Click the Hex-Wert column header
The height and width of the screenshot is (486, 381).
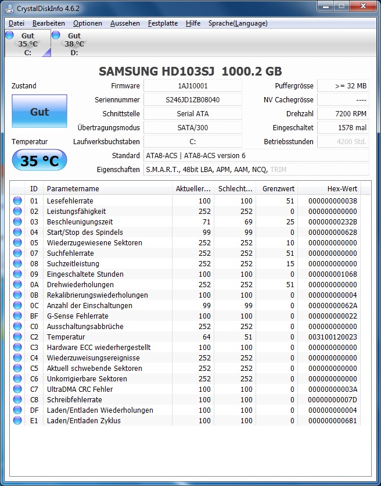[329, 188]
